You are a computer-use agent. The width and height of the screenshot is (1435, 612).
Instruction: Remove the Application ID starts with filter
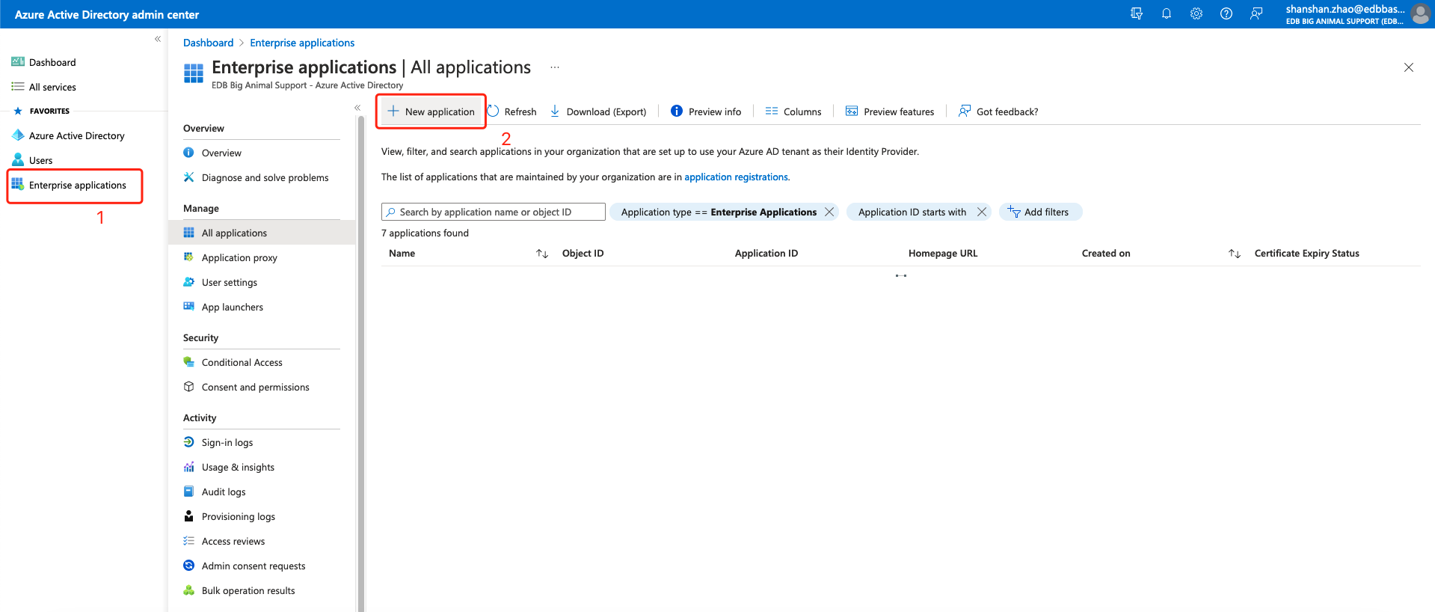point(982,212)
